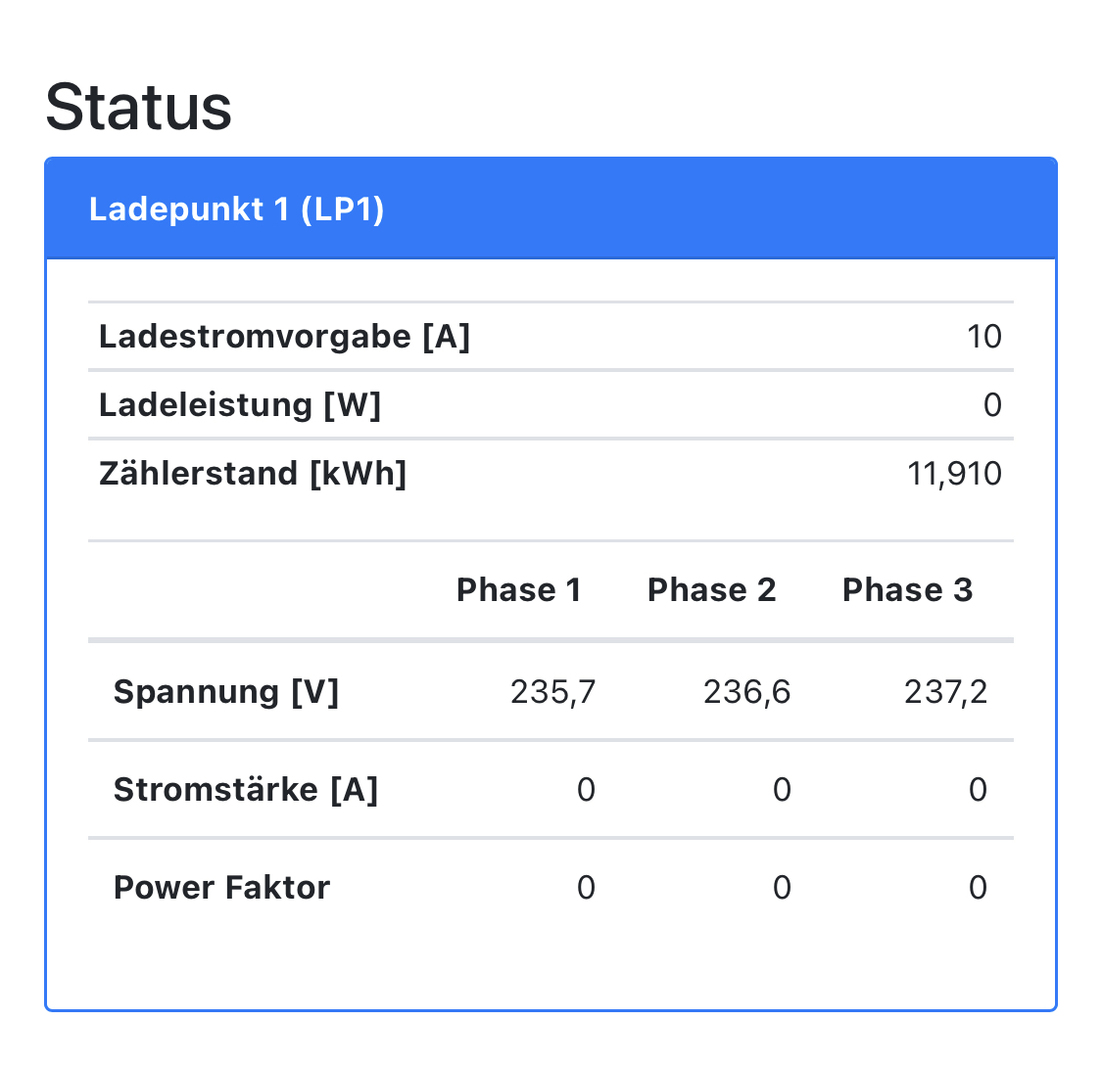Click the Phase 3 column header
The height and width of the screenshot is (1067, 1102).
click(x=907, y=590)
